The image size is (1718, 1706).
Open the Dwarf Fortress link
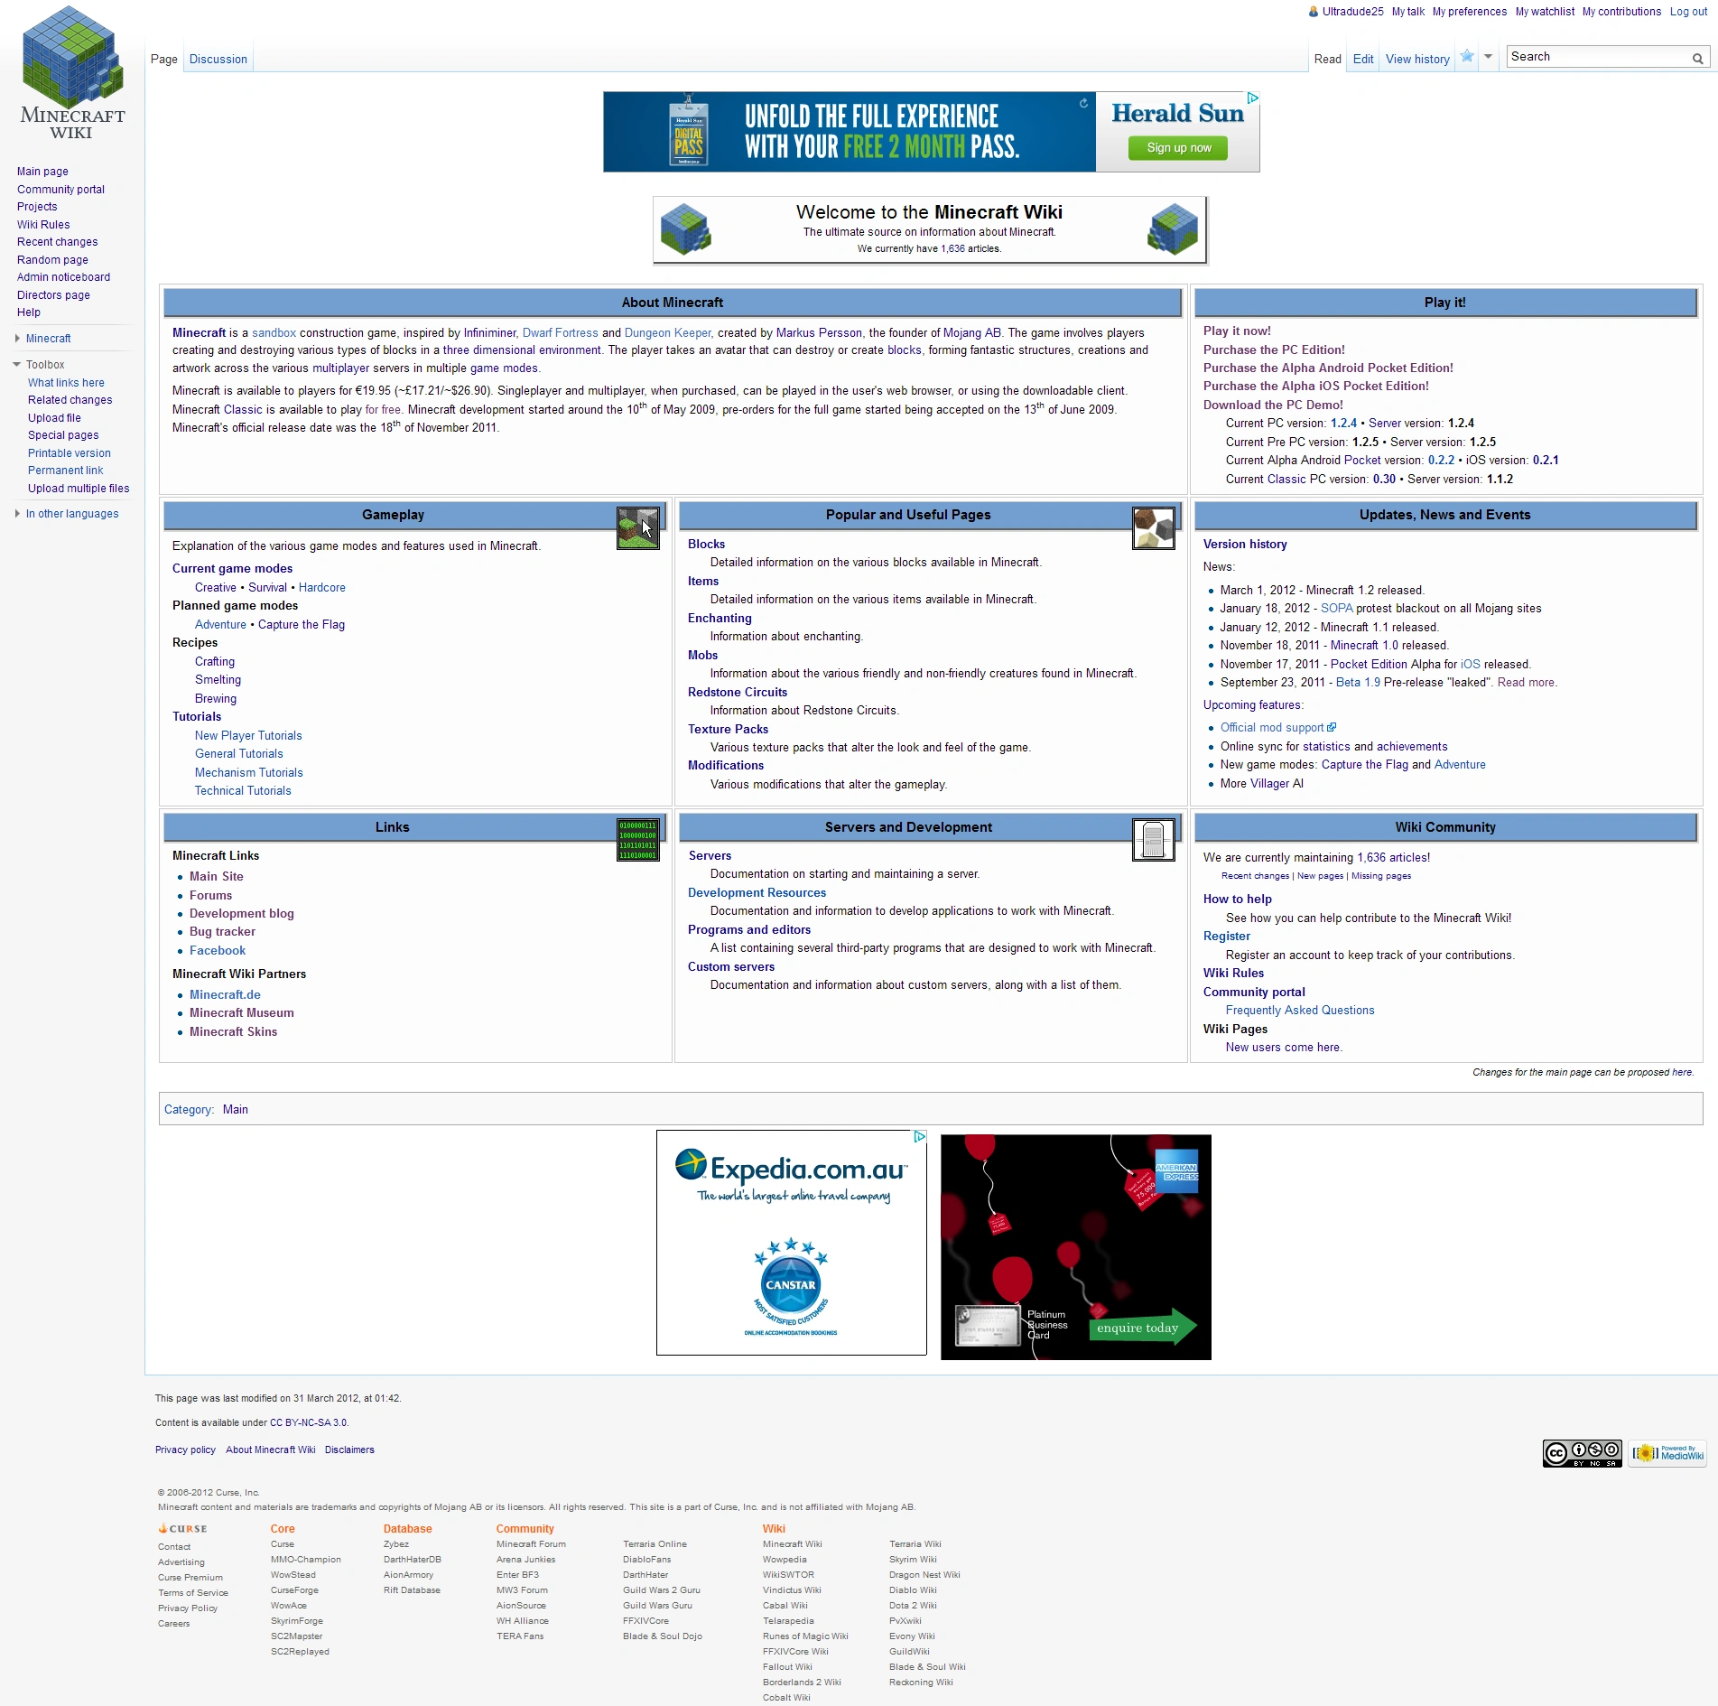[x=561, y=333]
